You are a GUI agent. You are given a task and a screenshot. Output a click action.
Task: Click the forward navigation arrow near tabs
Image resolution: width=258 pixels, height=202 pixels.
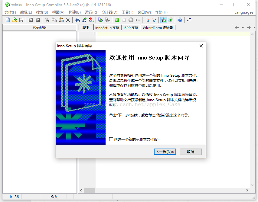(x=249, y=28)
